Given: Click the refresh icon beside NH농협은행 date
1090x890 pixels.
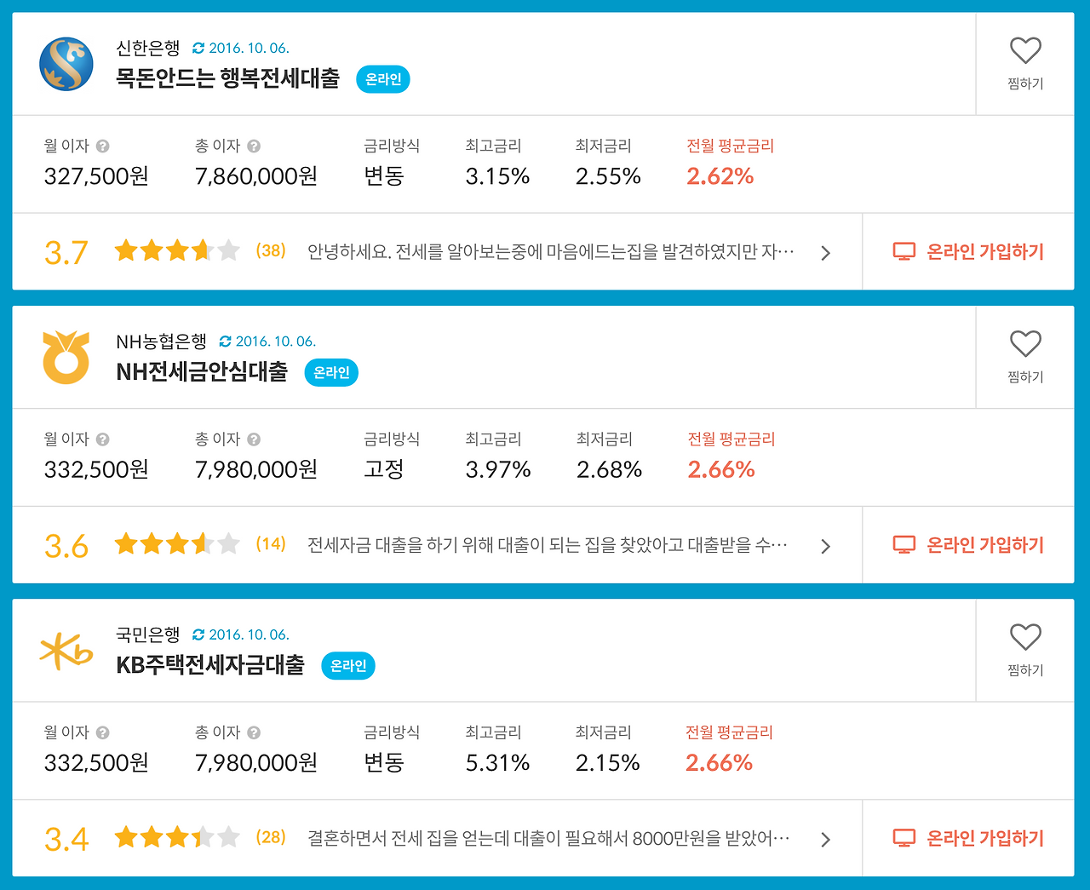Looking at the screenshot, I should click(x=225, y=342).
